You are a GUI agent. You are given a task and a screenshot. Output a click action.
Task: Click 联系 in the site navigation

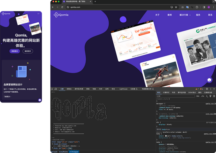point(210,15)
